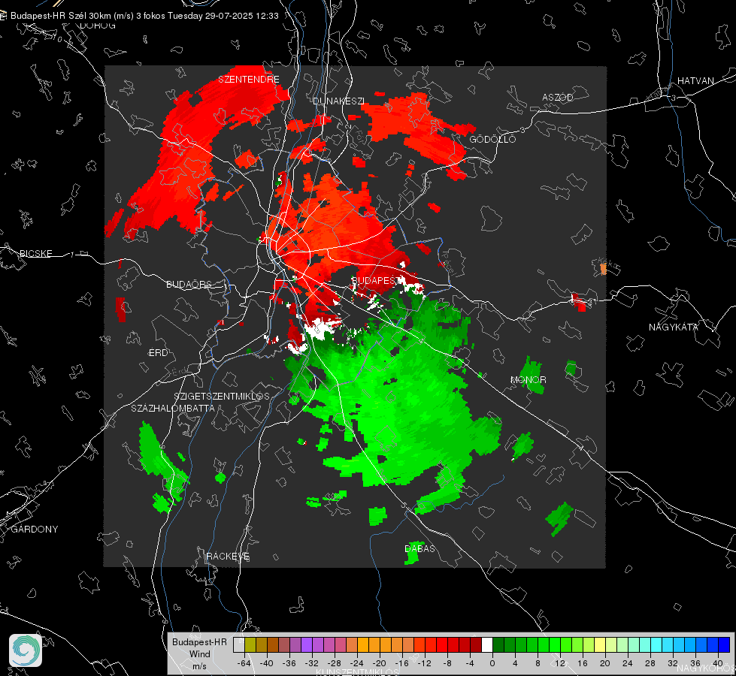Click the GÁRDONY town label
Viewport: 736px width, 676px height.
pos(35,530)
